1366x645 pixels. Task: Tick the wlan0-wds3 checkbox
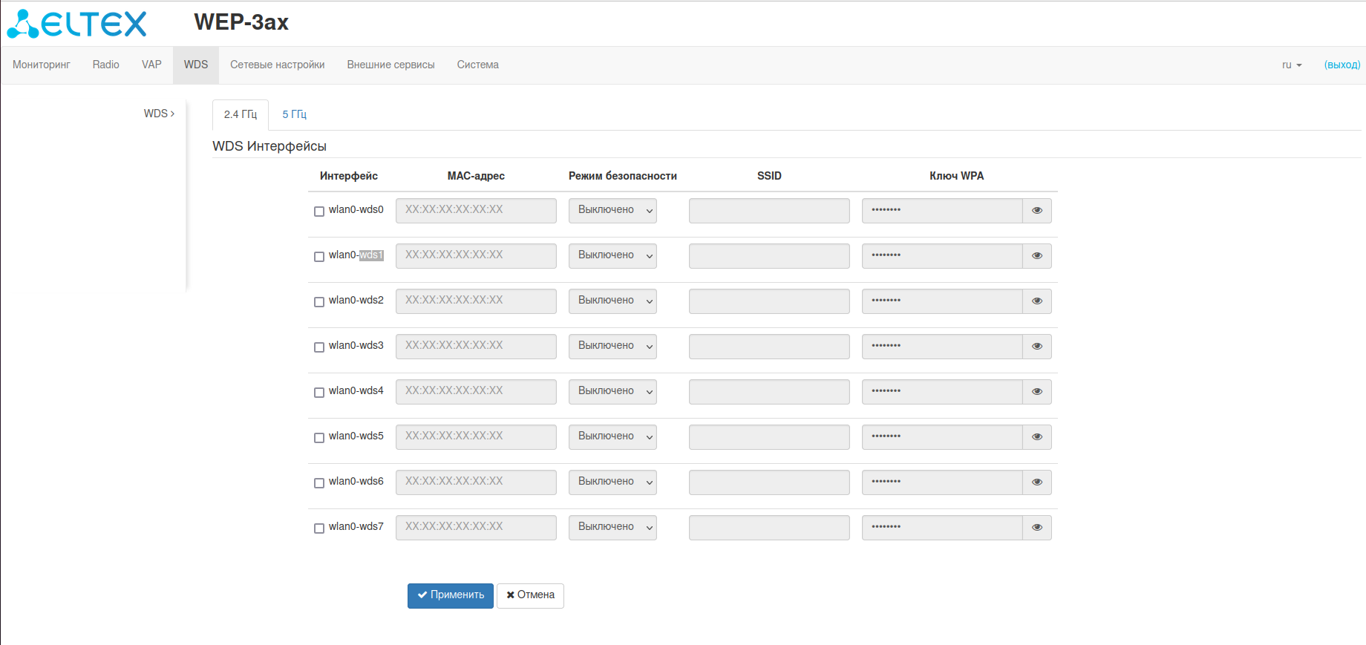(x=319, y=347)
